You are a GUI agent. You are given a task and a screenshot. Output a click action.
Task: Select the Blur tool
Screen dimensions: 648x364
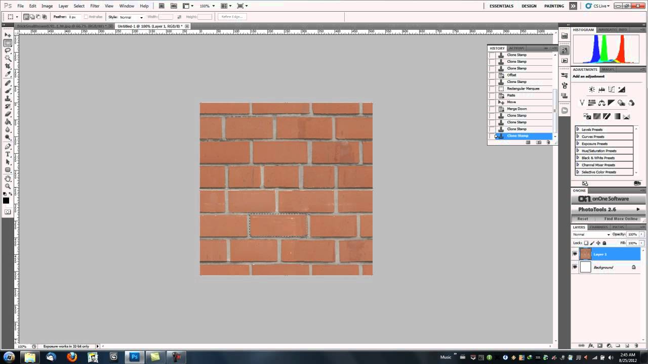coord(8,129)
